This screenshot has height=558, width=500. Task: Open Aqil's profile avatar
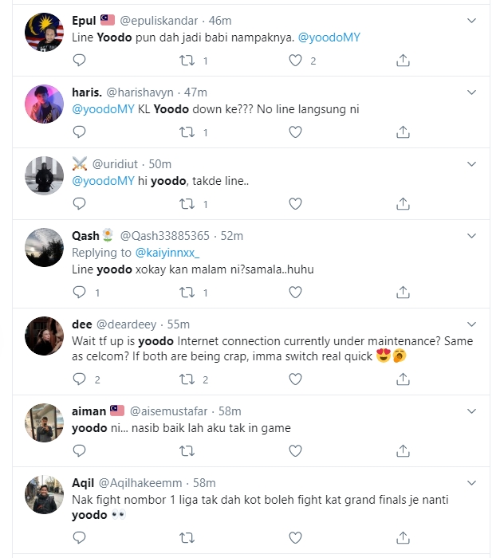[45, 494]
